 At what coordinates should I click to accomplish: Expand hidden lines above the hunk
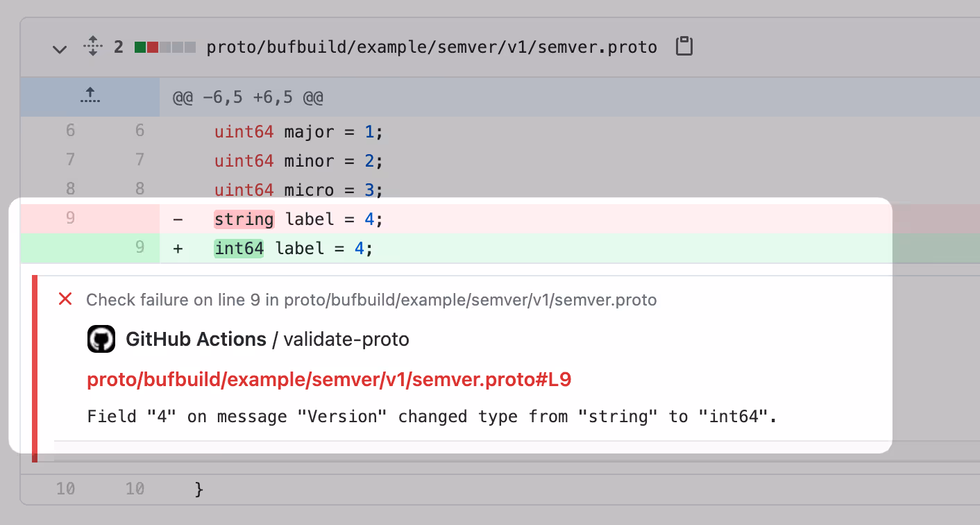pyautogui.click(x=90, y=97)
